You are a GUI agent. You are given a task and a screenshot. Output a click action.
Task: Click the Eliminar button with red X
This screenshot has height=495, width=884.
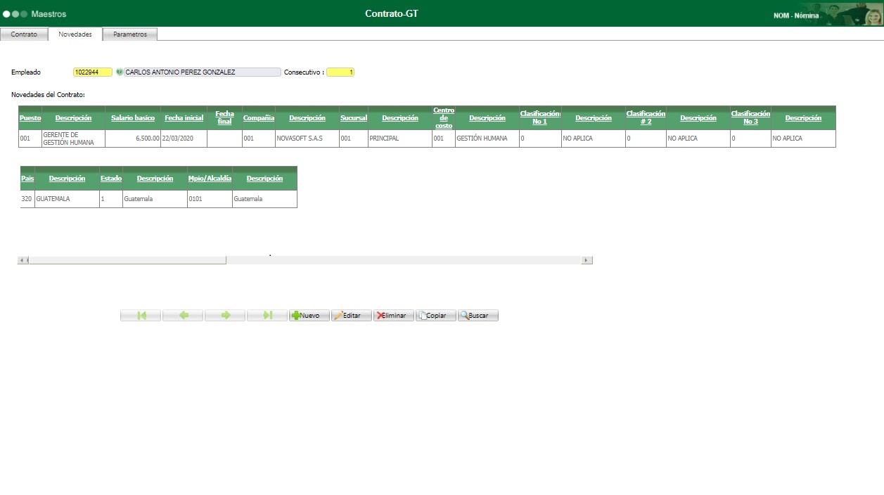(x=394, y=316)
